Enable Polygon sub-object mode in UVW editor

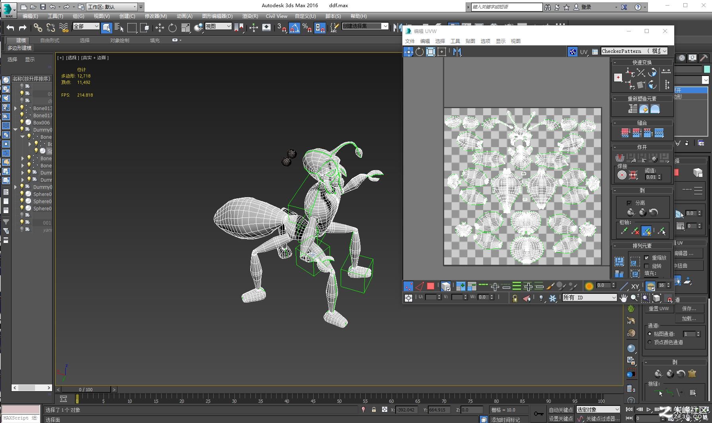point(431,286)
